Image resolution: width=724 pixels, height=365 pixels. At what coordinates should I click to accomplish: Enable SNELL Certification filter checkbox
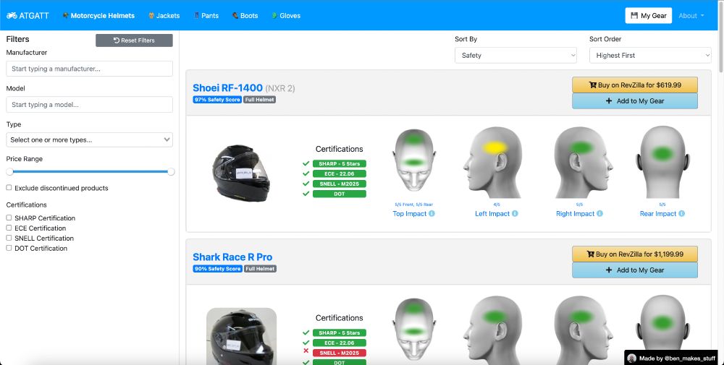coord(9,238)
